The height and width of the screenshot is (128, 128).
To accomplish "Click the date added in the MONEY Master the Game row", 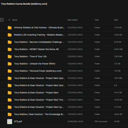I will point(75,49).
